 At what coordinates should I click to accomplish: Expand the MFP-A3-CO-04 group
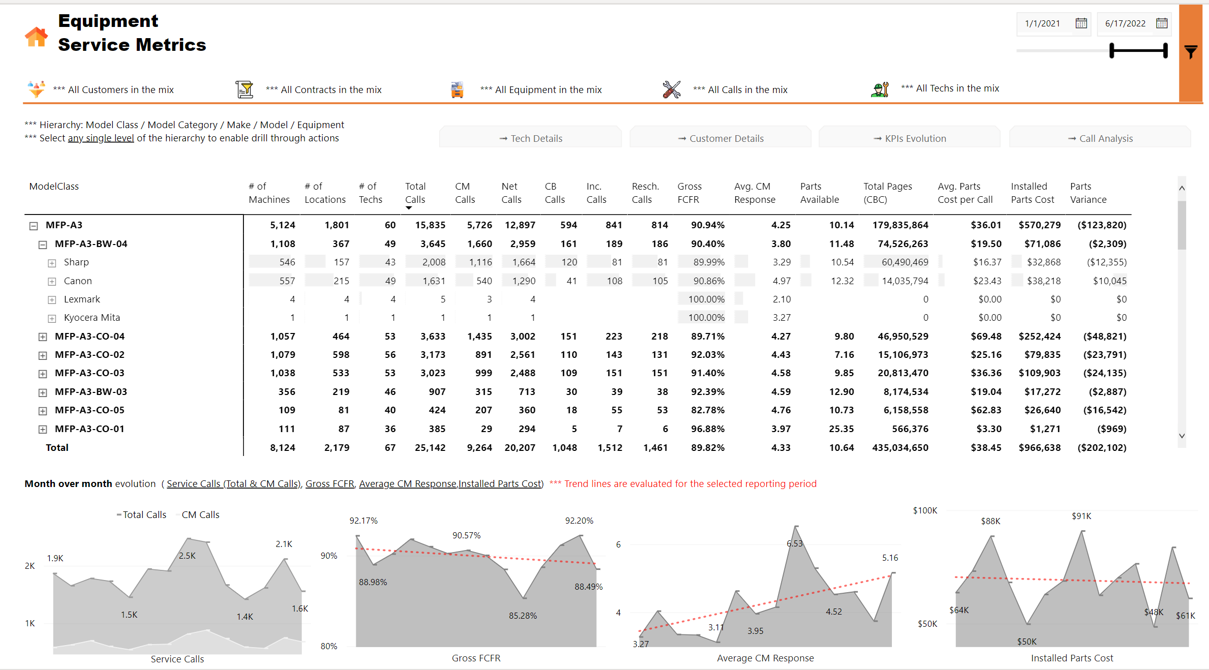pyautogui.click(x=42, y=337)
